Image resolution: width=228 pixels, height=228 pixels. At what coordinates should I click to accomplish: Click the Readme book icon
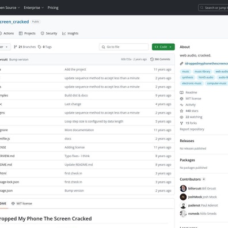(181, 93)
